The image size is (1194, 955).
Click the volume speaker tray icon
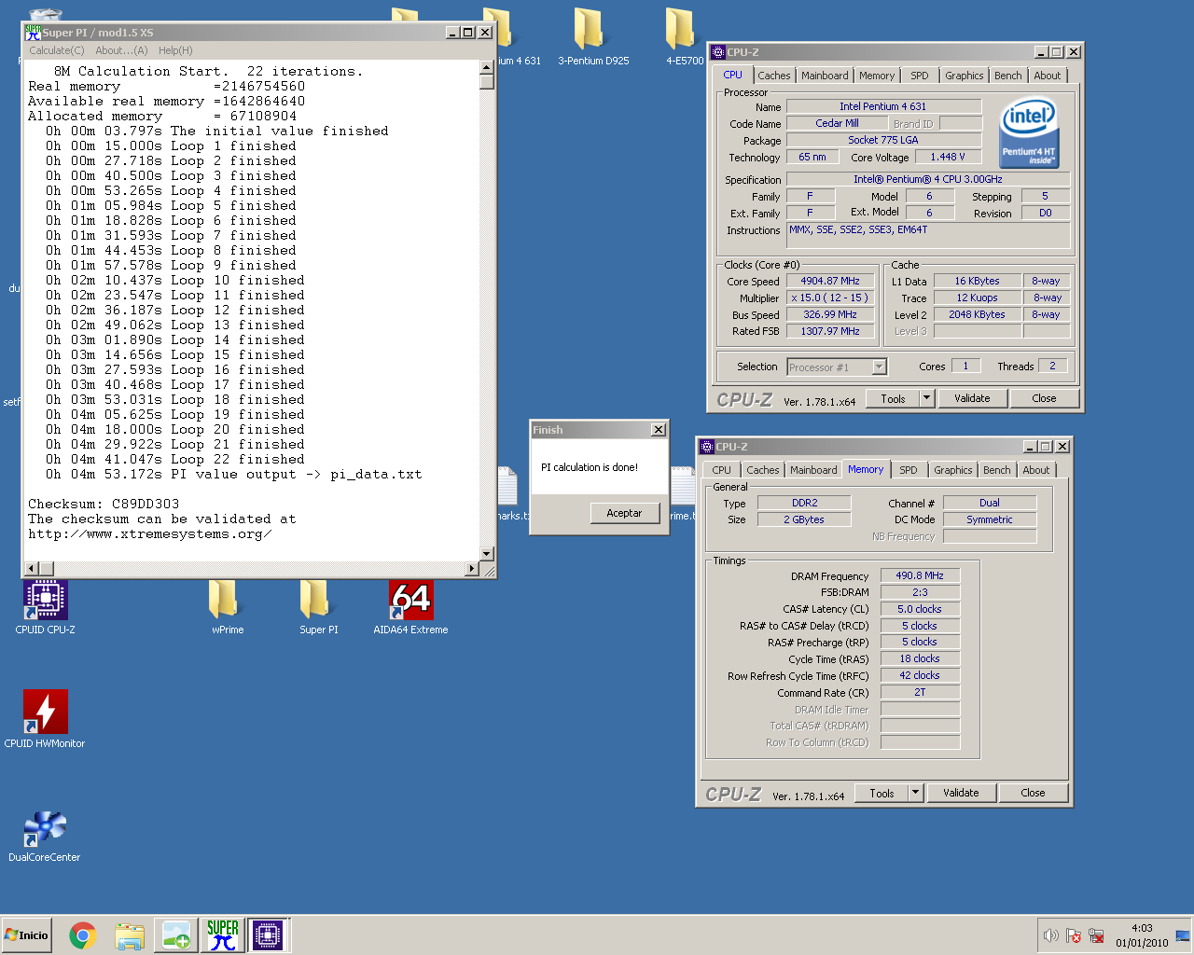tap(1050, 935)
